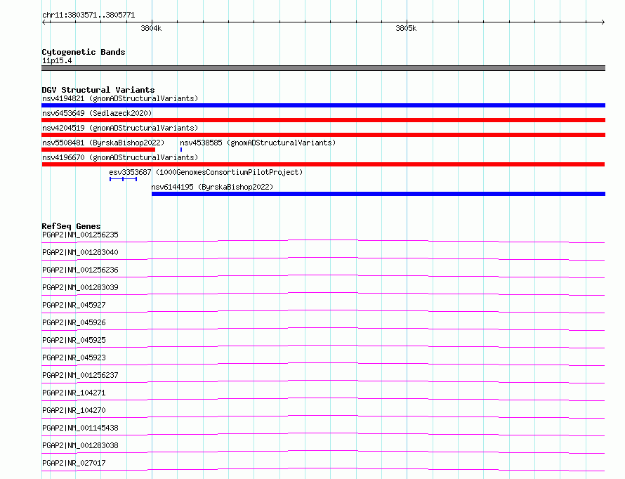625x479 pixels.
Task: Select transcript PGAP2|NM_001256235
Action: 80,235
